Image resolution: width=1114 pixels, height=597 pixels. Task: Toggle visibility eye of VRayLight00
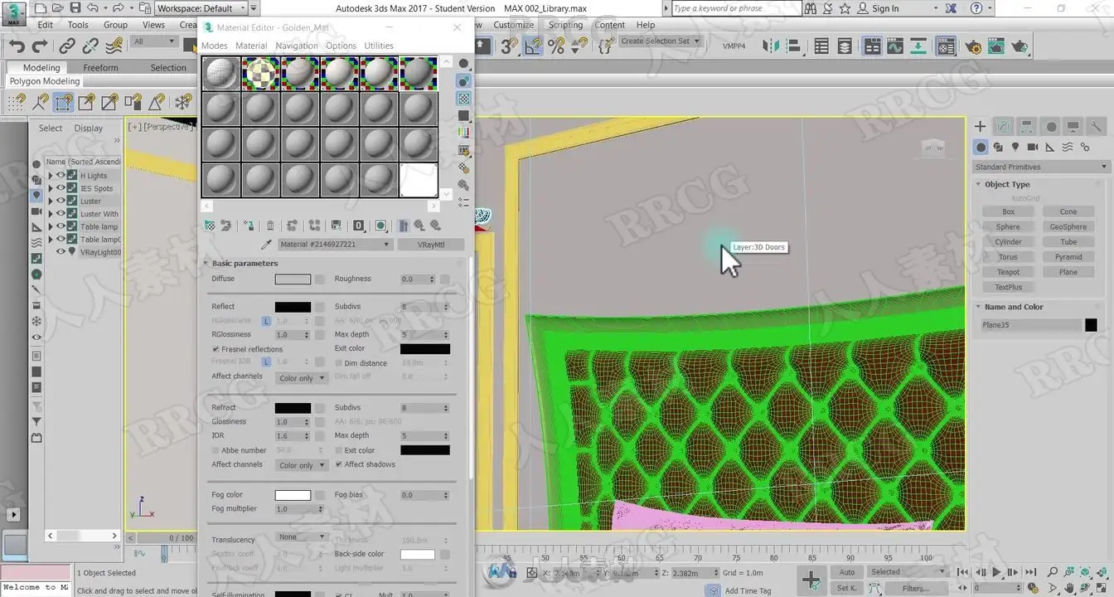61,252
